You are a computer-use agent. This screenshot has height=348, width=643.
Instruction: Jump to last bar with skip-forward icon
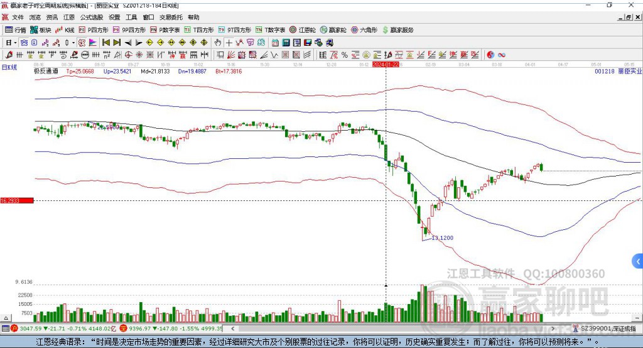[117, 43]
